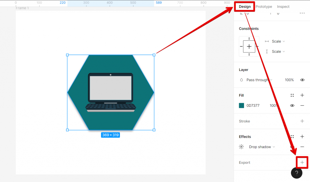The width and height of the screenshot is (310, 182).
Task: Open the Pass through blend mode dropdown
Action: point(259,80)
